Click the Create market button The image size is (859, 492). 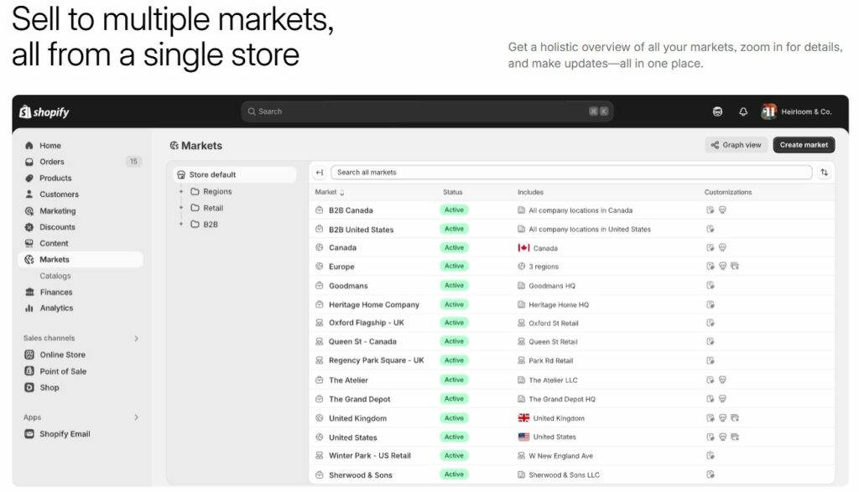point(804,145)
